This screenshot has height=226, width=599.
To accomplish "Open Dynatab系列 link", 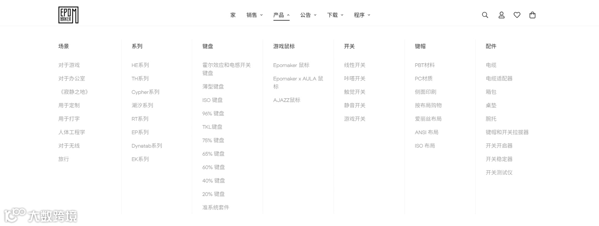I will [147, 146].
